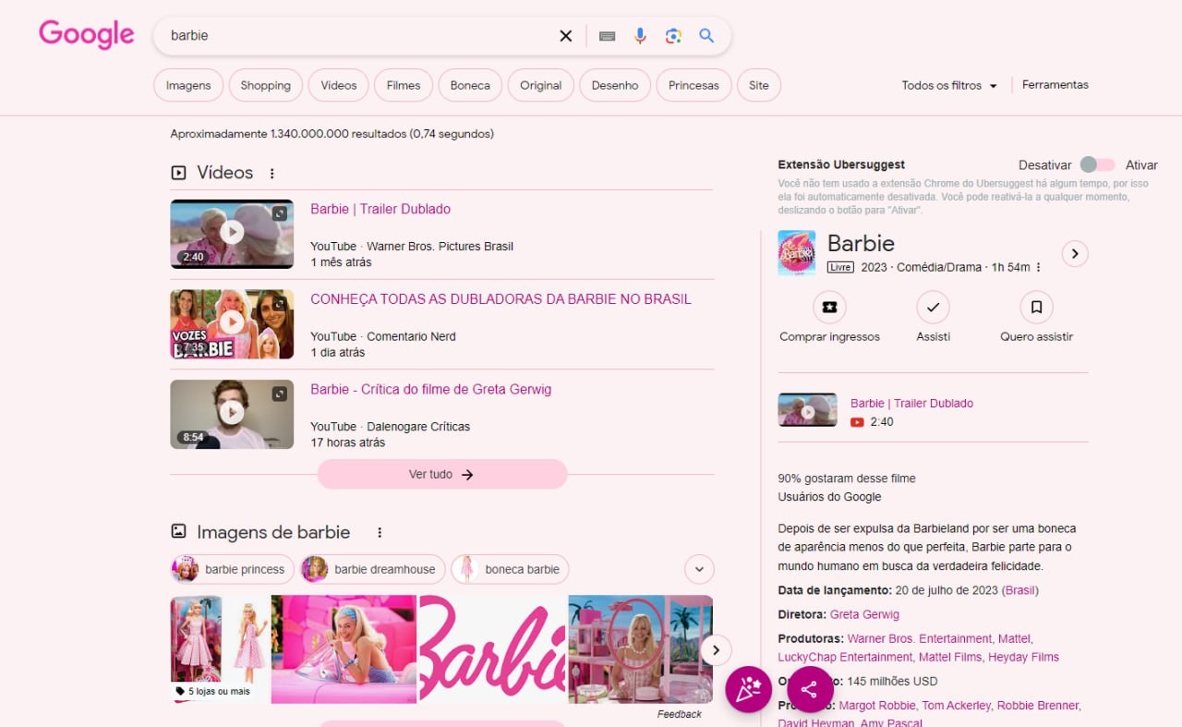Open the Vídeos section three-dot menu
1182x727 pixels.
pyautogui.click(x=271, y=173)
